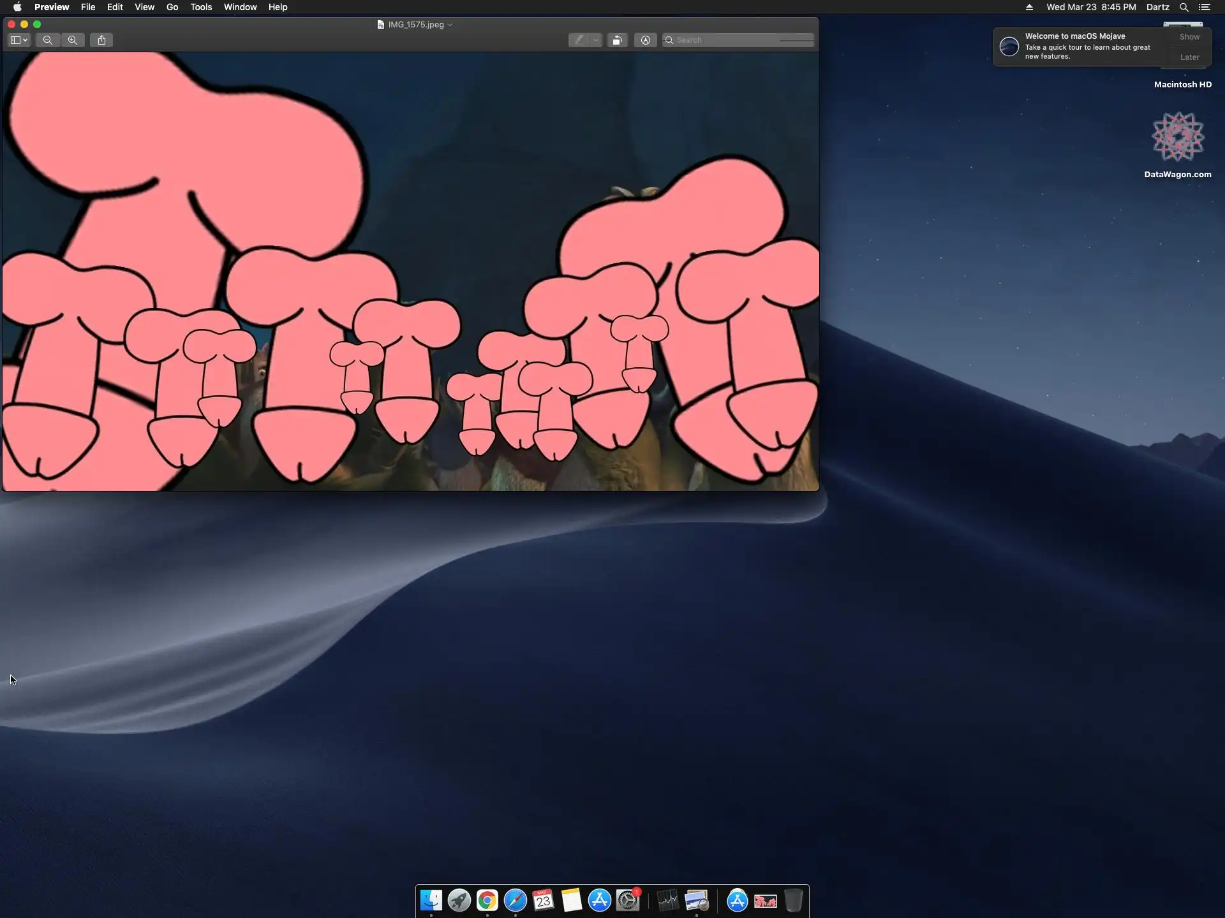
Task: Dismiss the notification with Later
Action: 1189,57
